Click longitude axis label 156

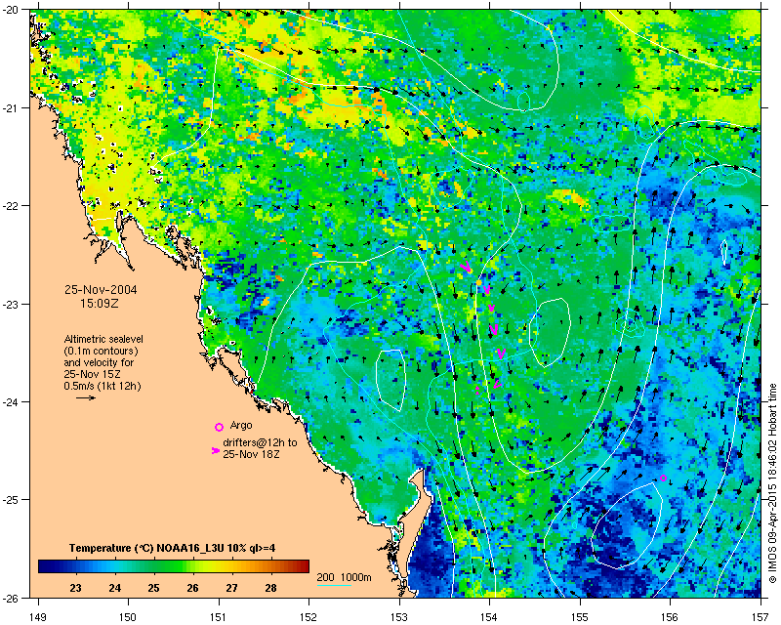click(671, 617)
